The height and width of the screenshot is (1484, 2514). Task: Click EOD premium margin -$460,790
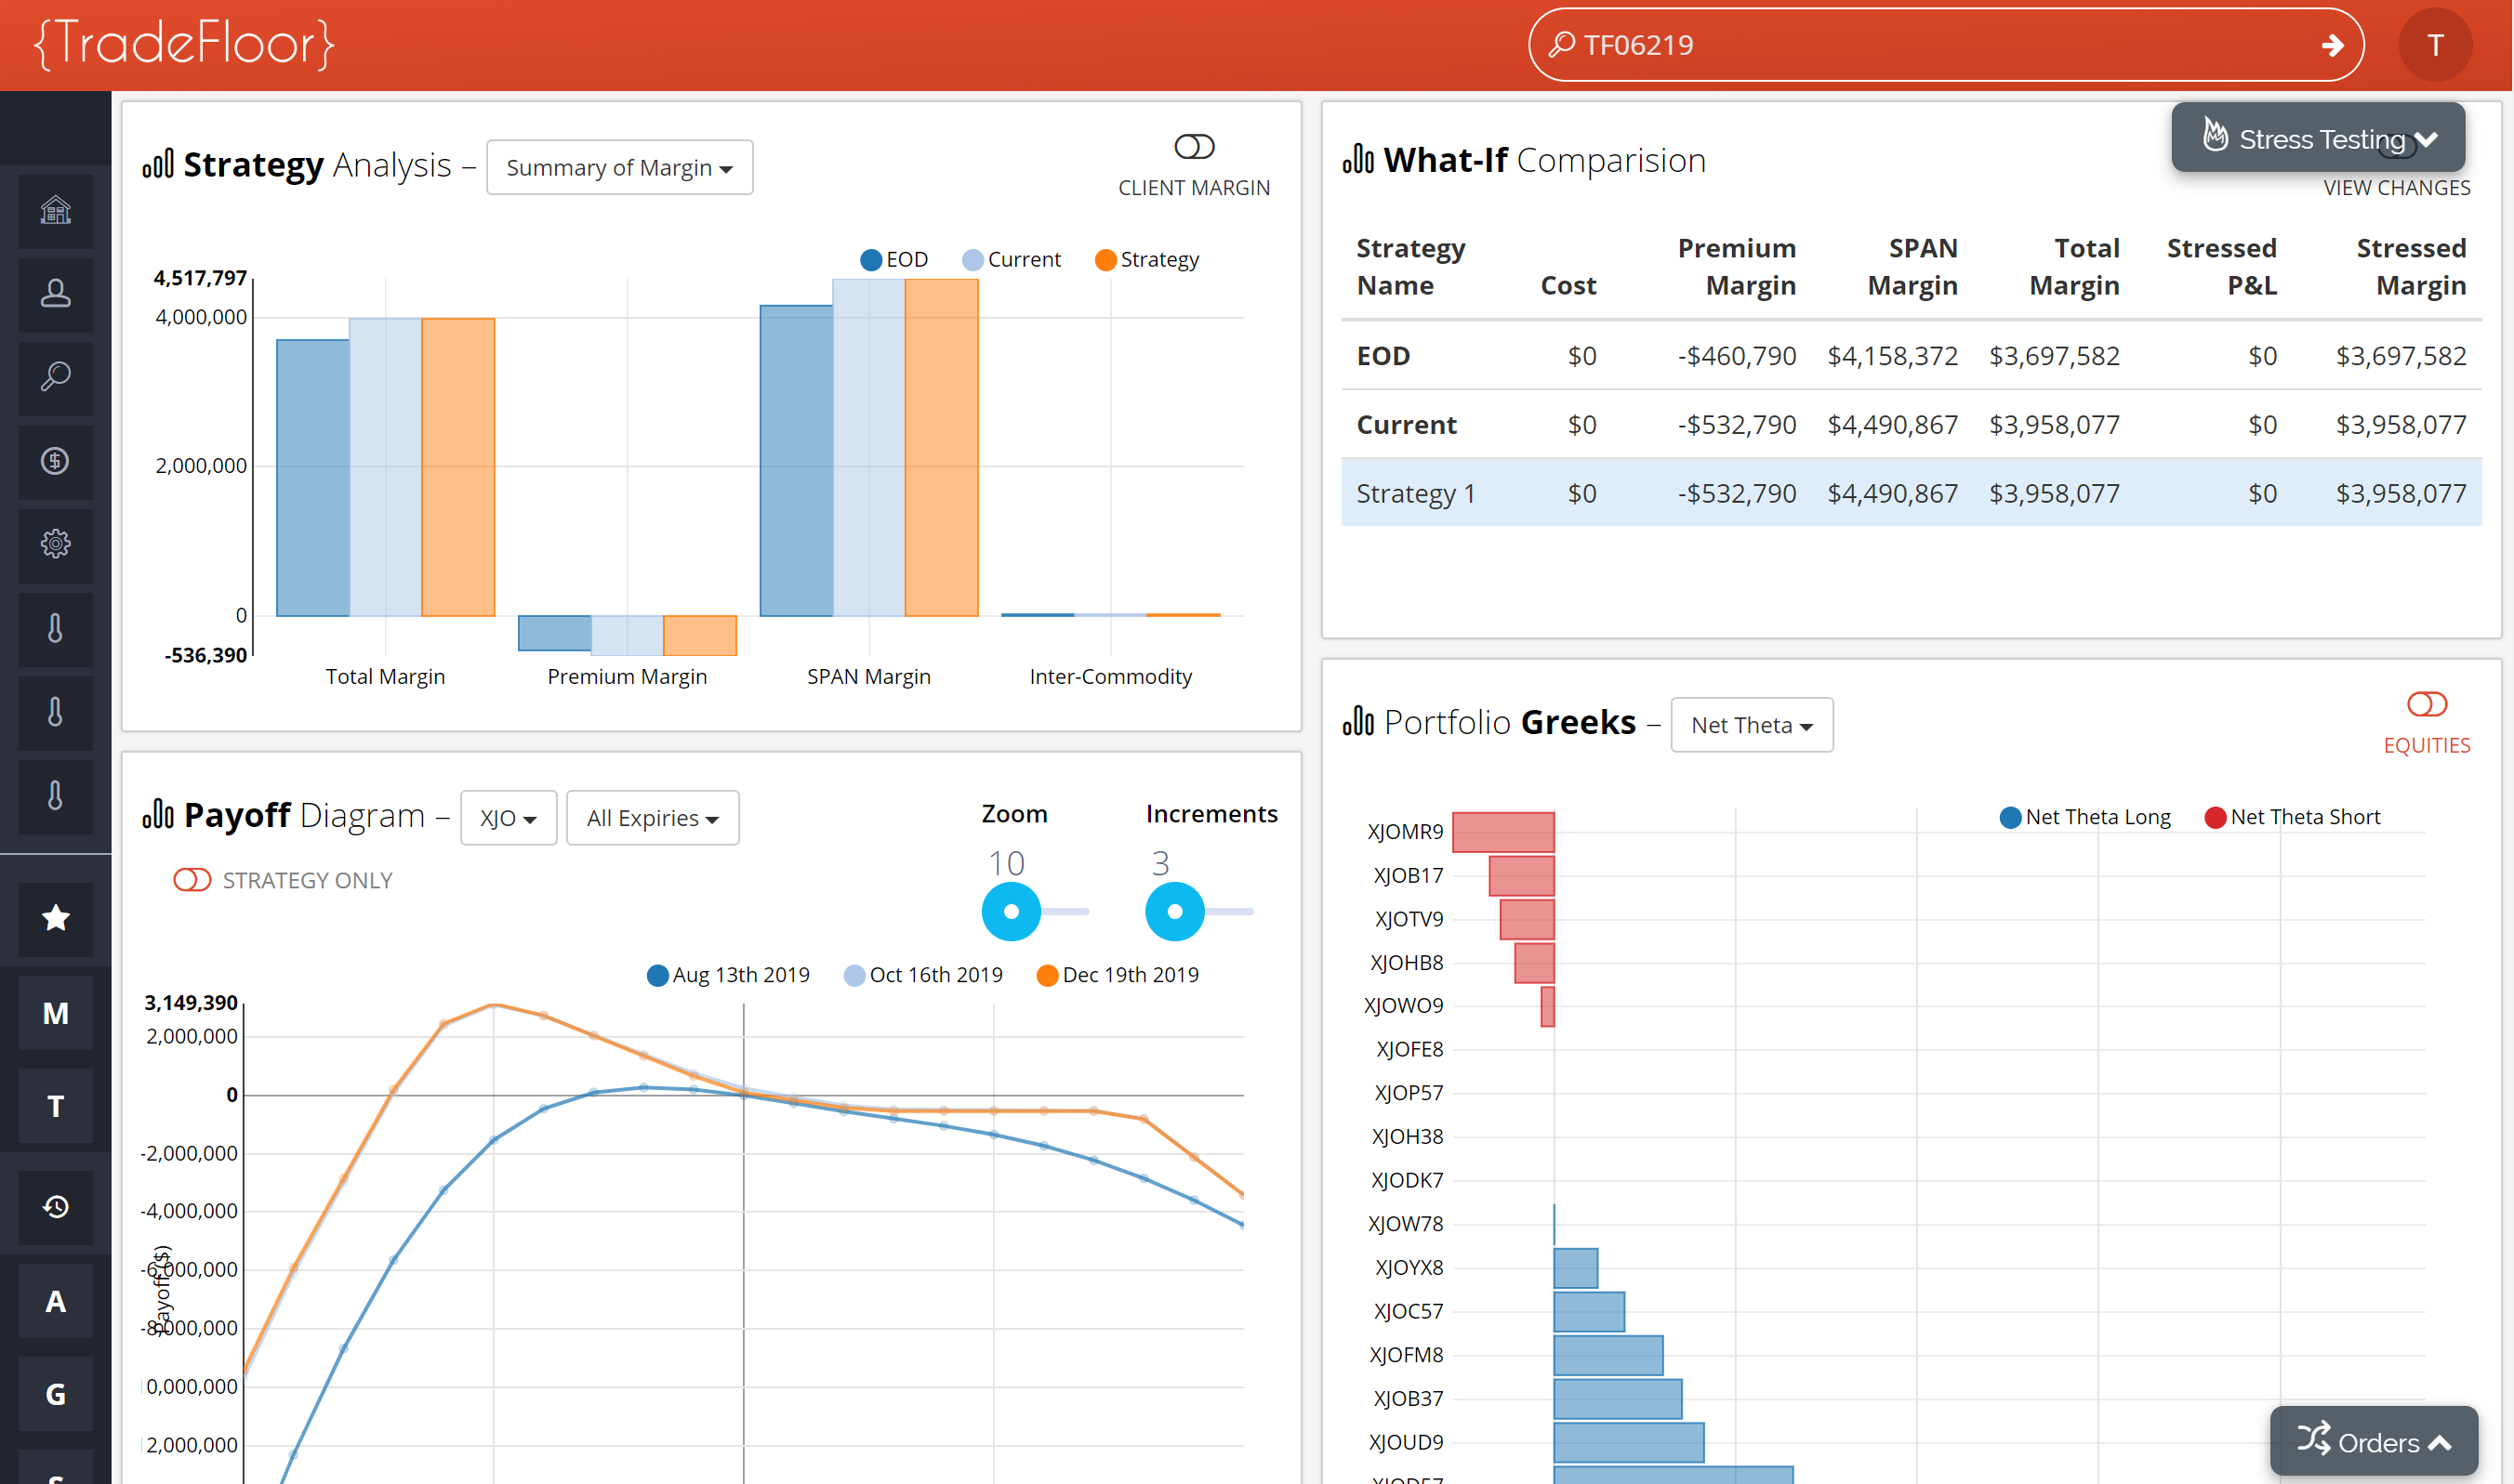click(1736, 356)
